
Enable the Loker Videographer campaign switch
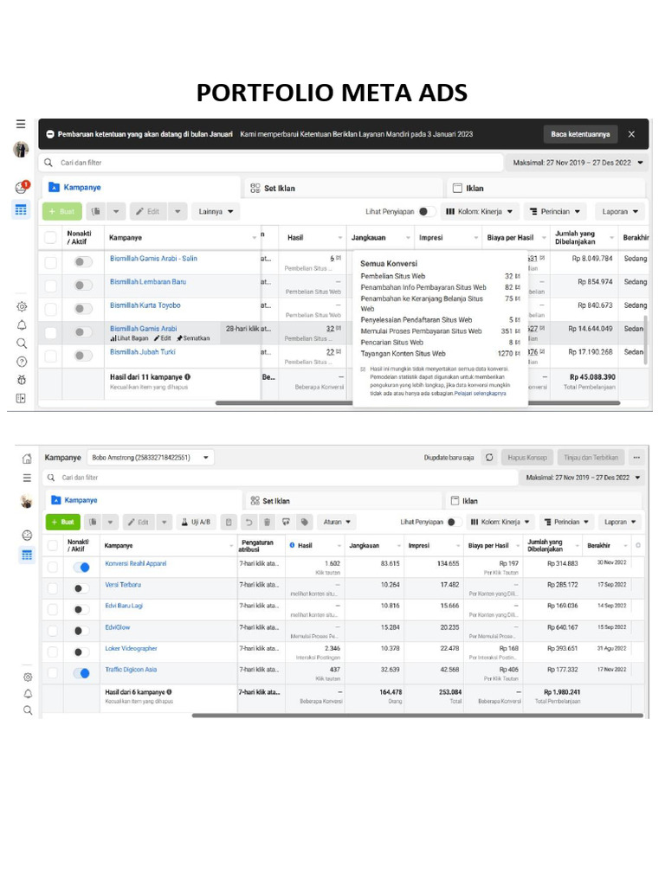click(x=81, y=652)
